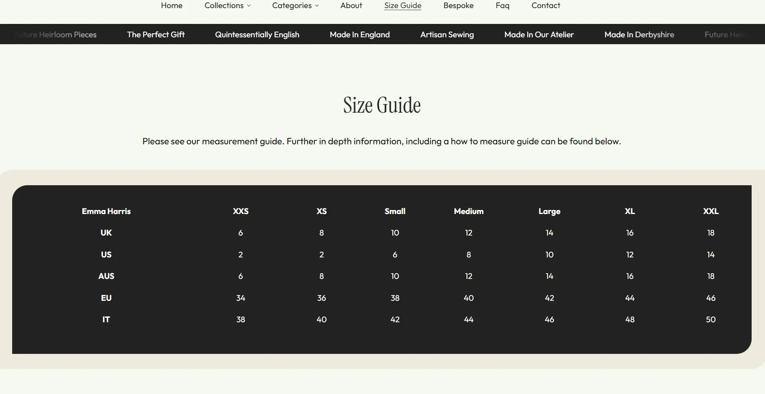Open the Bespoke page
This screenshot has height=394, width=765.
click(458, 6)
